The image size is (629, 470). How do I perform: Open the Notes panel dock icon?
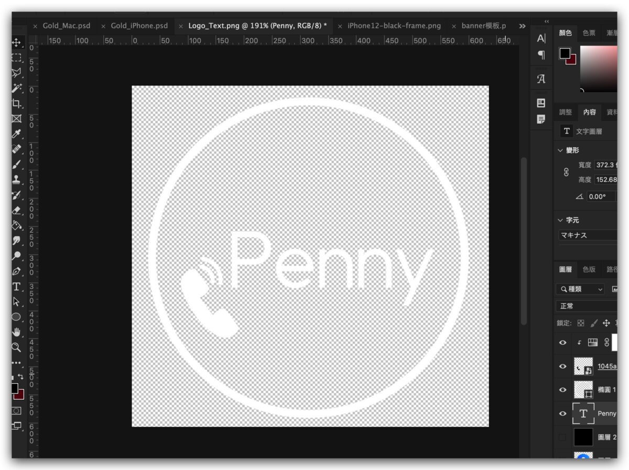tap(541, 119)
